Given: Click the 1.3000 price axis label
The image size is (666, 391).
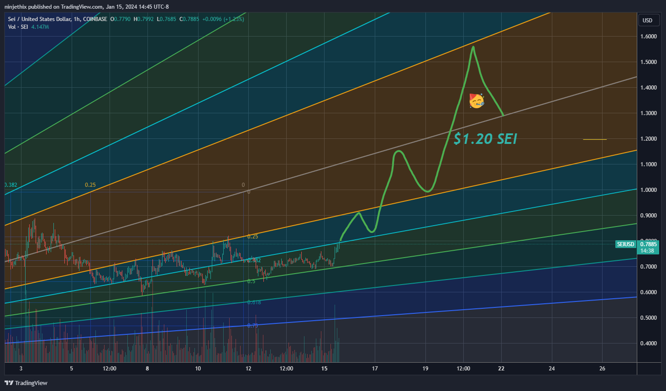Looking at the screenshot, I should 648,113.
